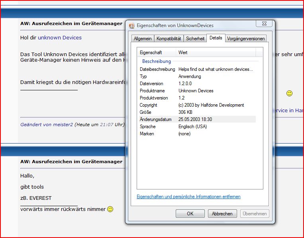Collapse the Beschreibung group header
Viewport: 304px width, 238px height.
point(157,61)
